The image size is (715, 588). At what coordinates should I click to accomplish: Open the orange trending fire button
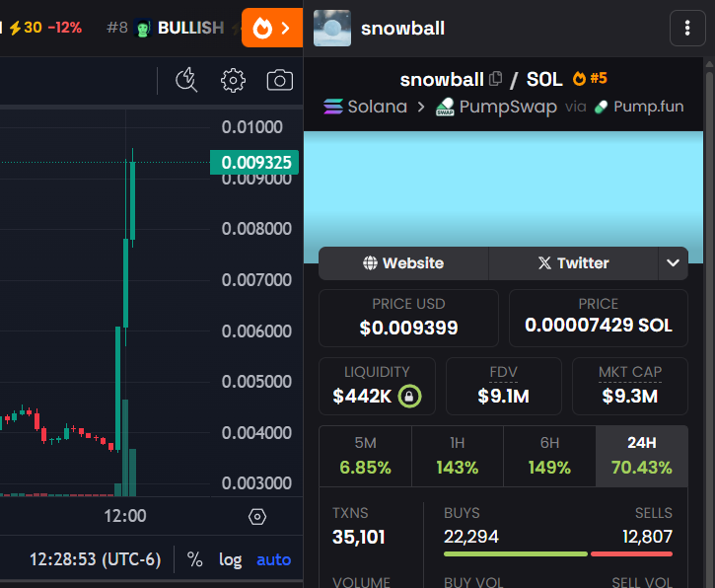click(x=272, y=28)
